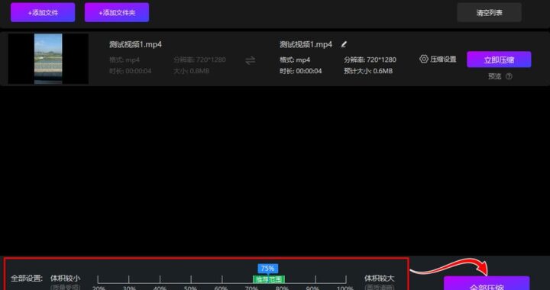Open the 预览 preview link
This screenshot has width=550, height=290.
click(x=495, y=76)
